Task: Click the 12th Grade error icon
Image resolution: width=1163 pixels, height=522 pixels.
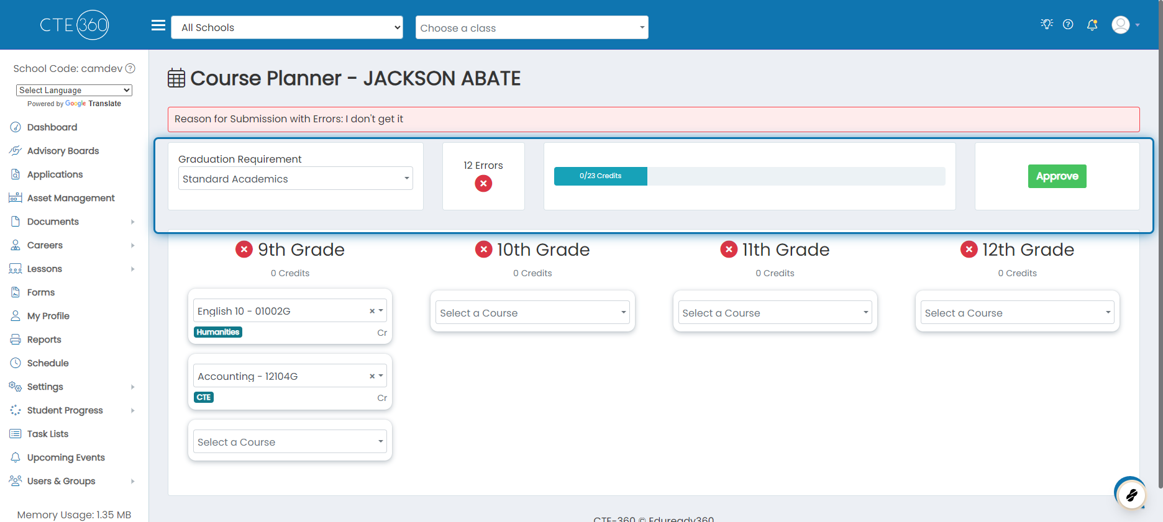Action: 969,250
